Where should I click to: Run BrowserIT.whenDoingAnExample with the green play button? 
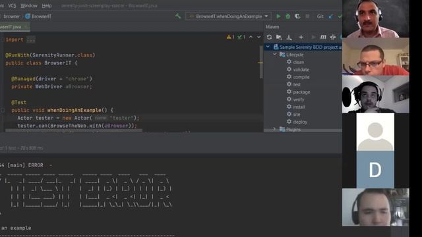(278, 16)
